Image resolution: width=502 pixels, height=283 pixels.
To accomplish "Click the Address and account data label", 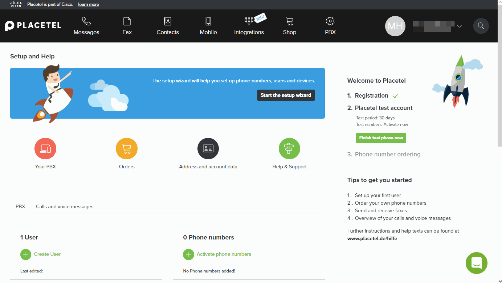I will pyautogui.click(x=208, y=167).
